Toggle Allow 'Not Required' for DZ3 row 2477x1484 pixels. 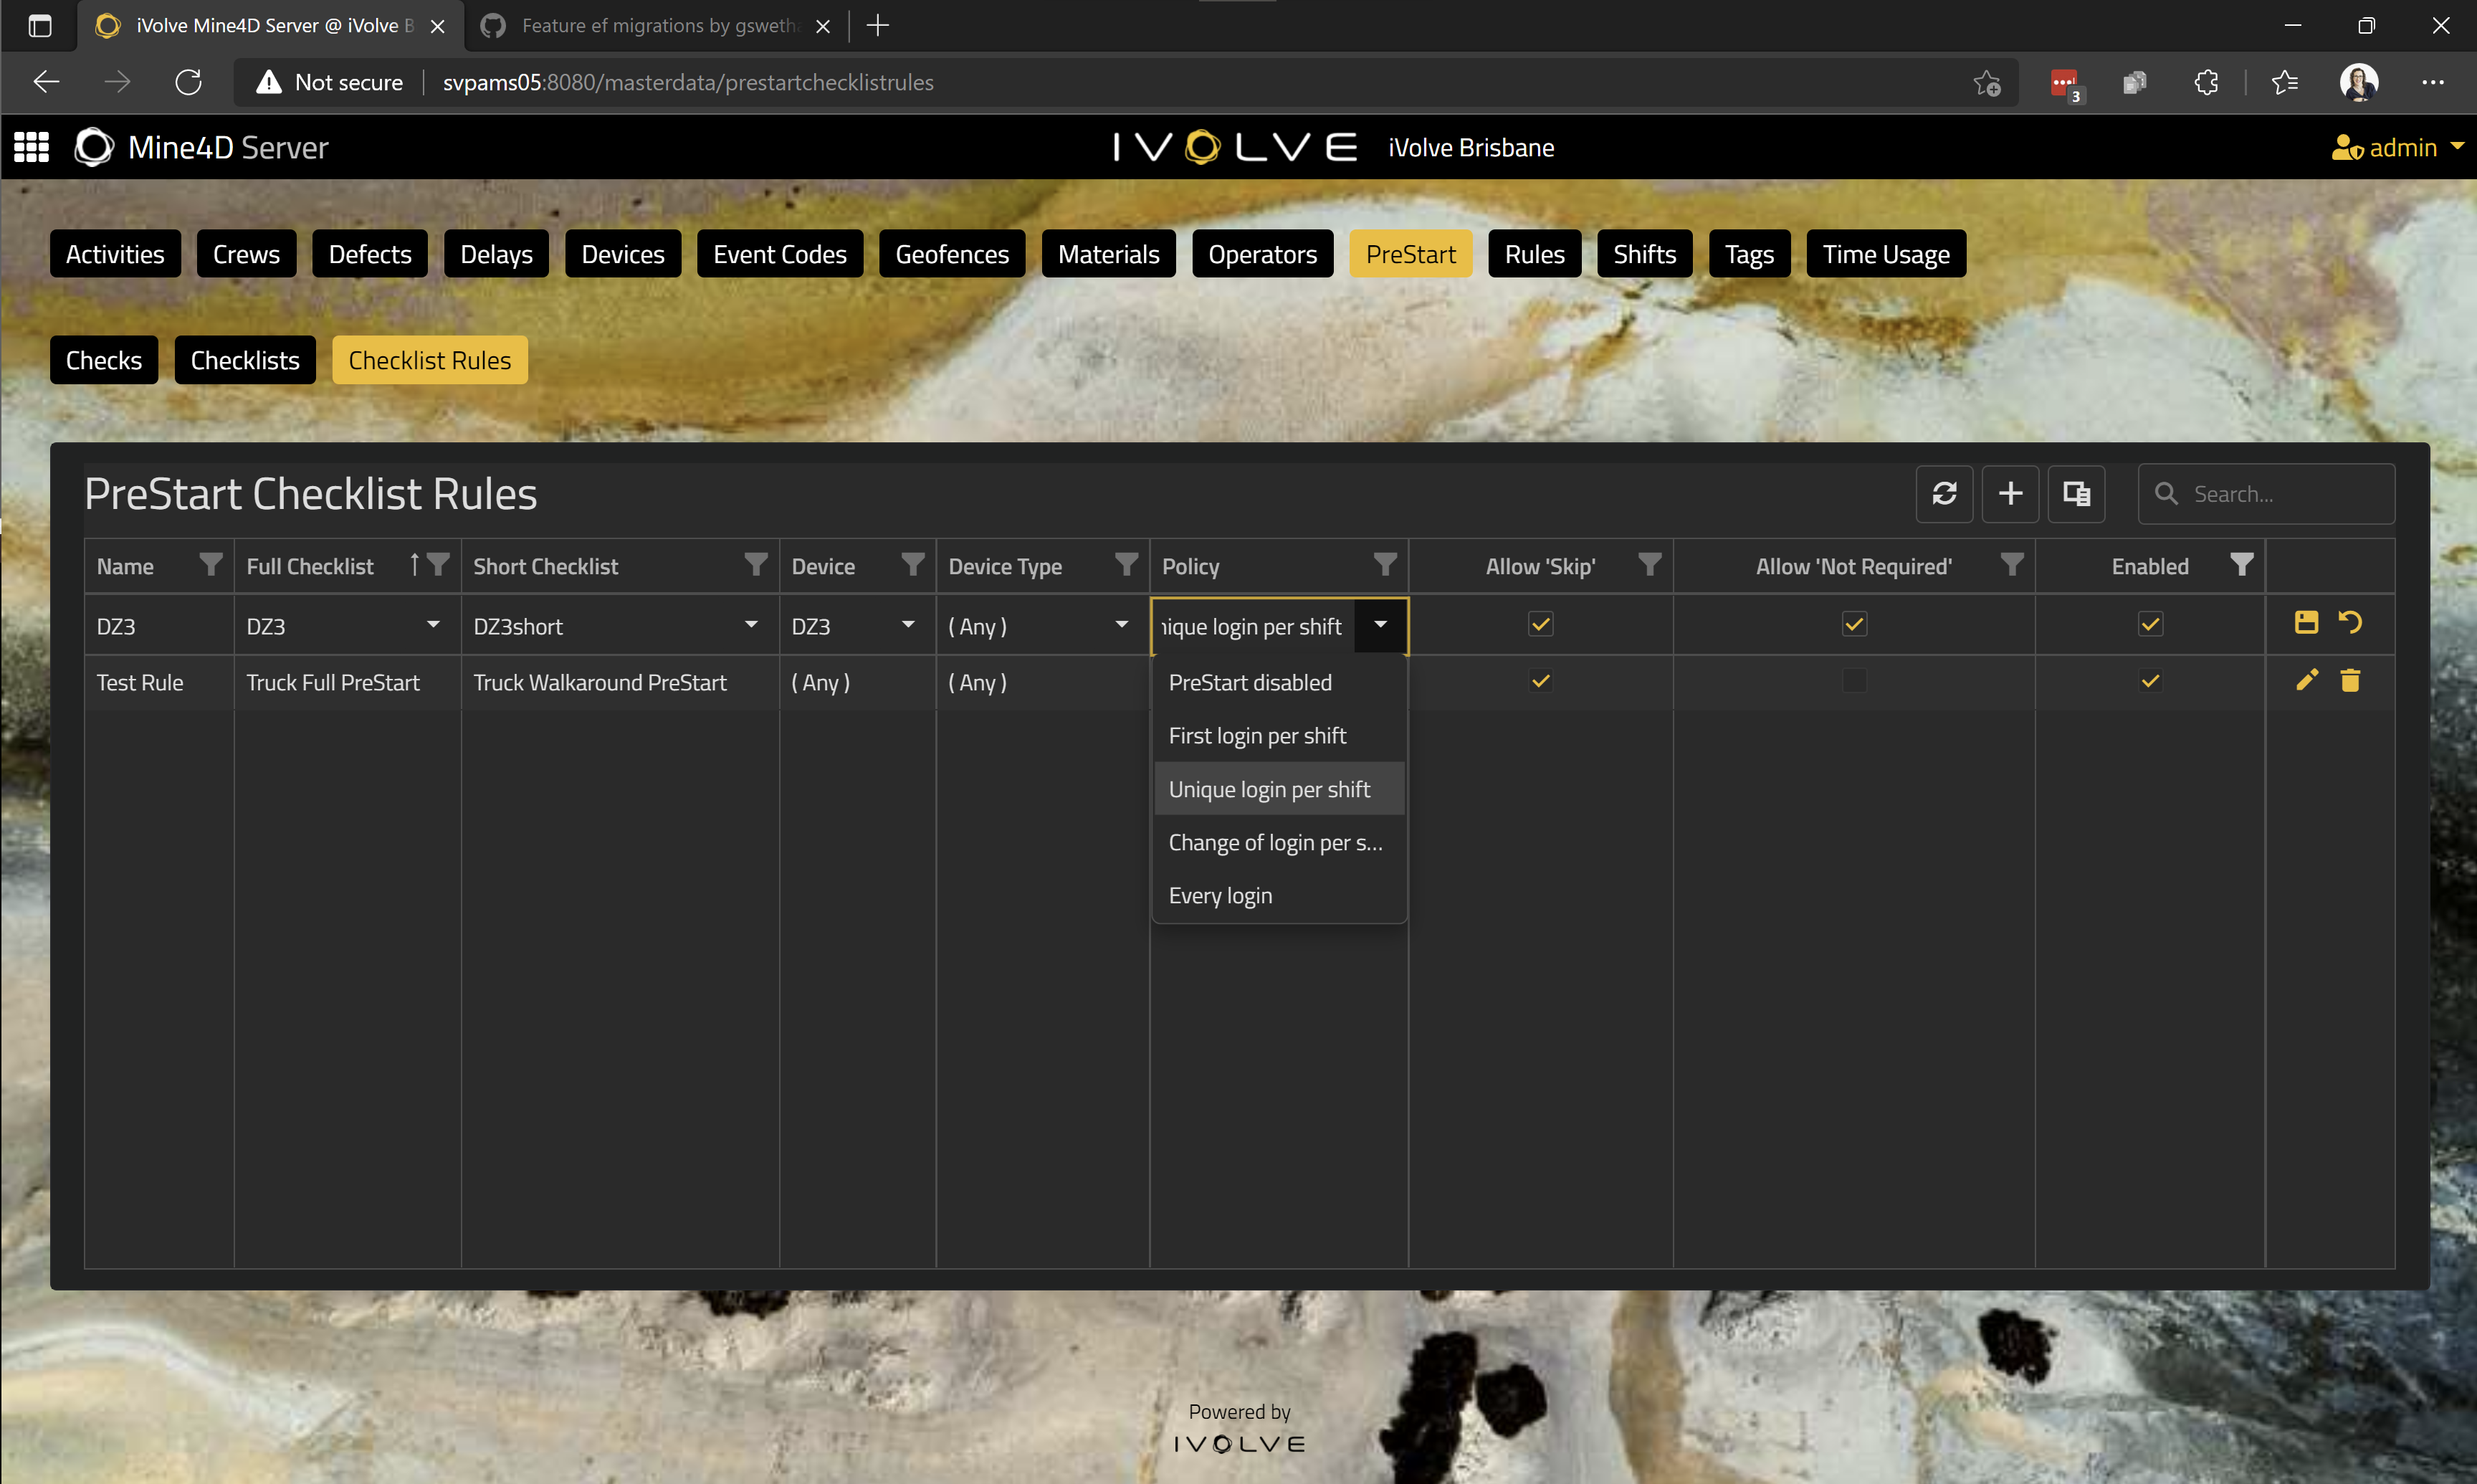(1853, 624)
